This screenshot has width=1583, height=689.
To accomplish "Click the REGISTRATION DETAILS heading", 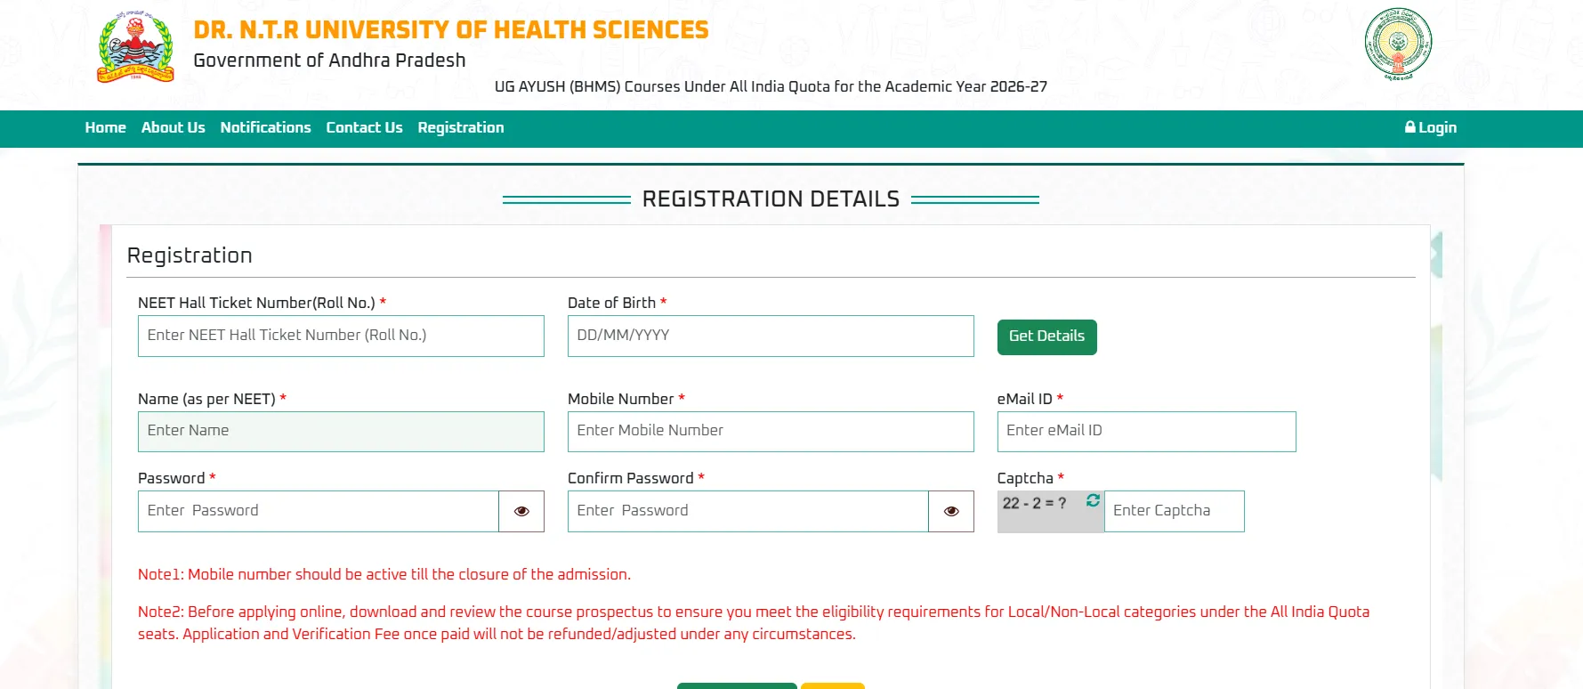I will [x=771, y=199].
